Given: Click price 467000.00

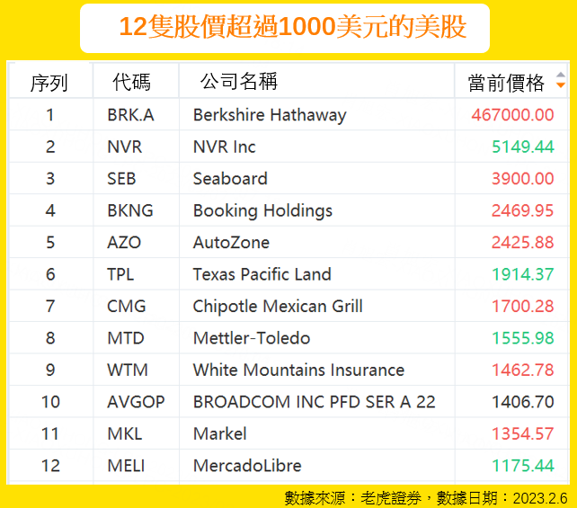Looking at the screenshot, I should [512, 115].
